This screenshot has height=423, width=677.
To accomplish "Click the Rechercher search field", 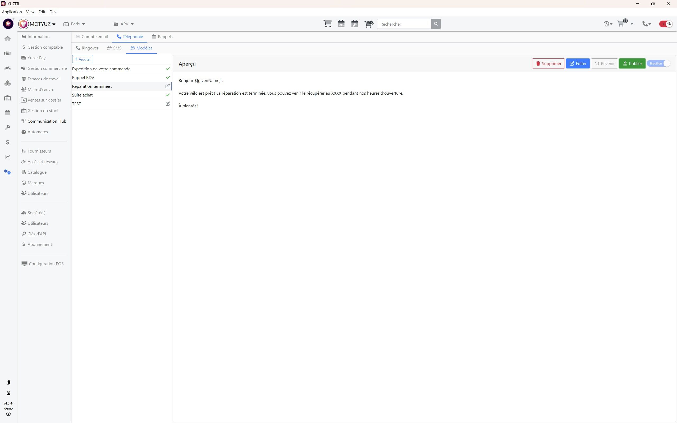I will (404, 24).
